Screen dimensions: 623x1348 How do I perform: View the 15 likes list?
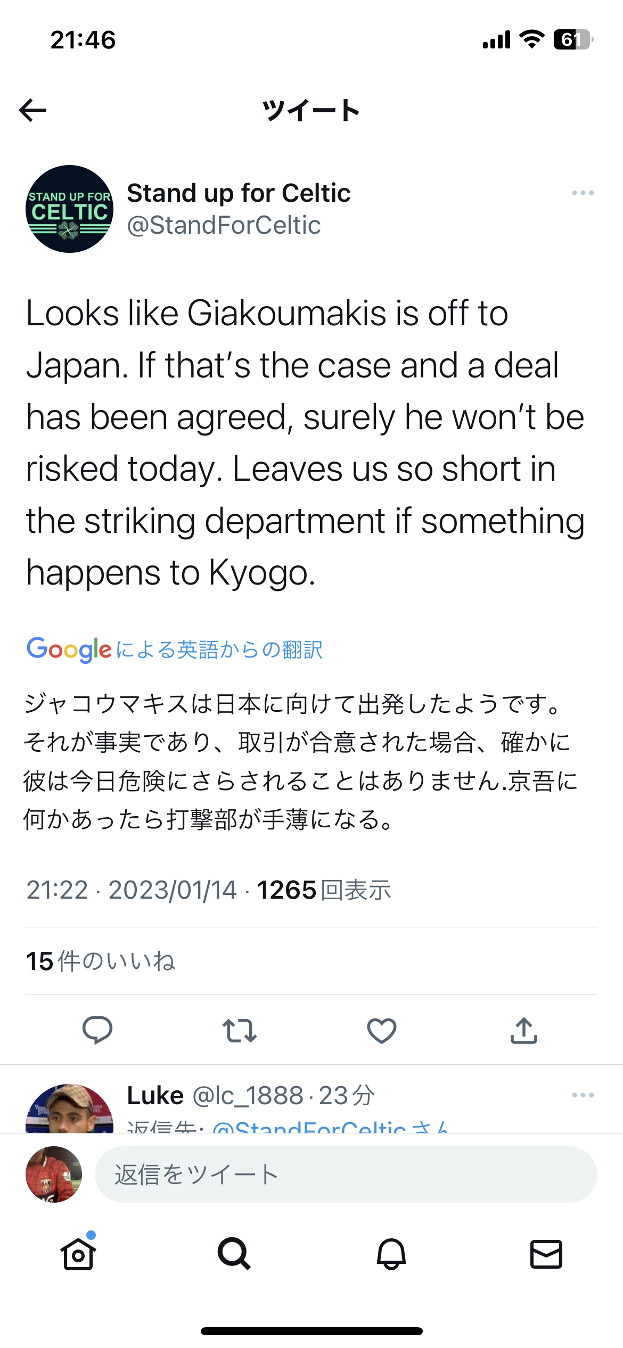tap(101, 961)
